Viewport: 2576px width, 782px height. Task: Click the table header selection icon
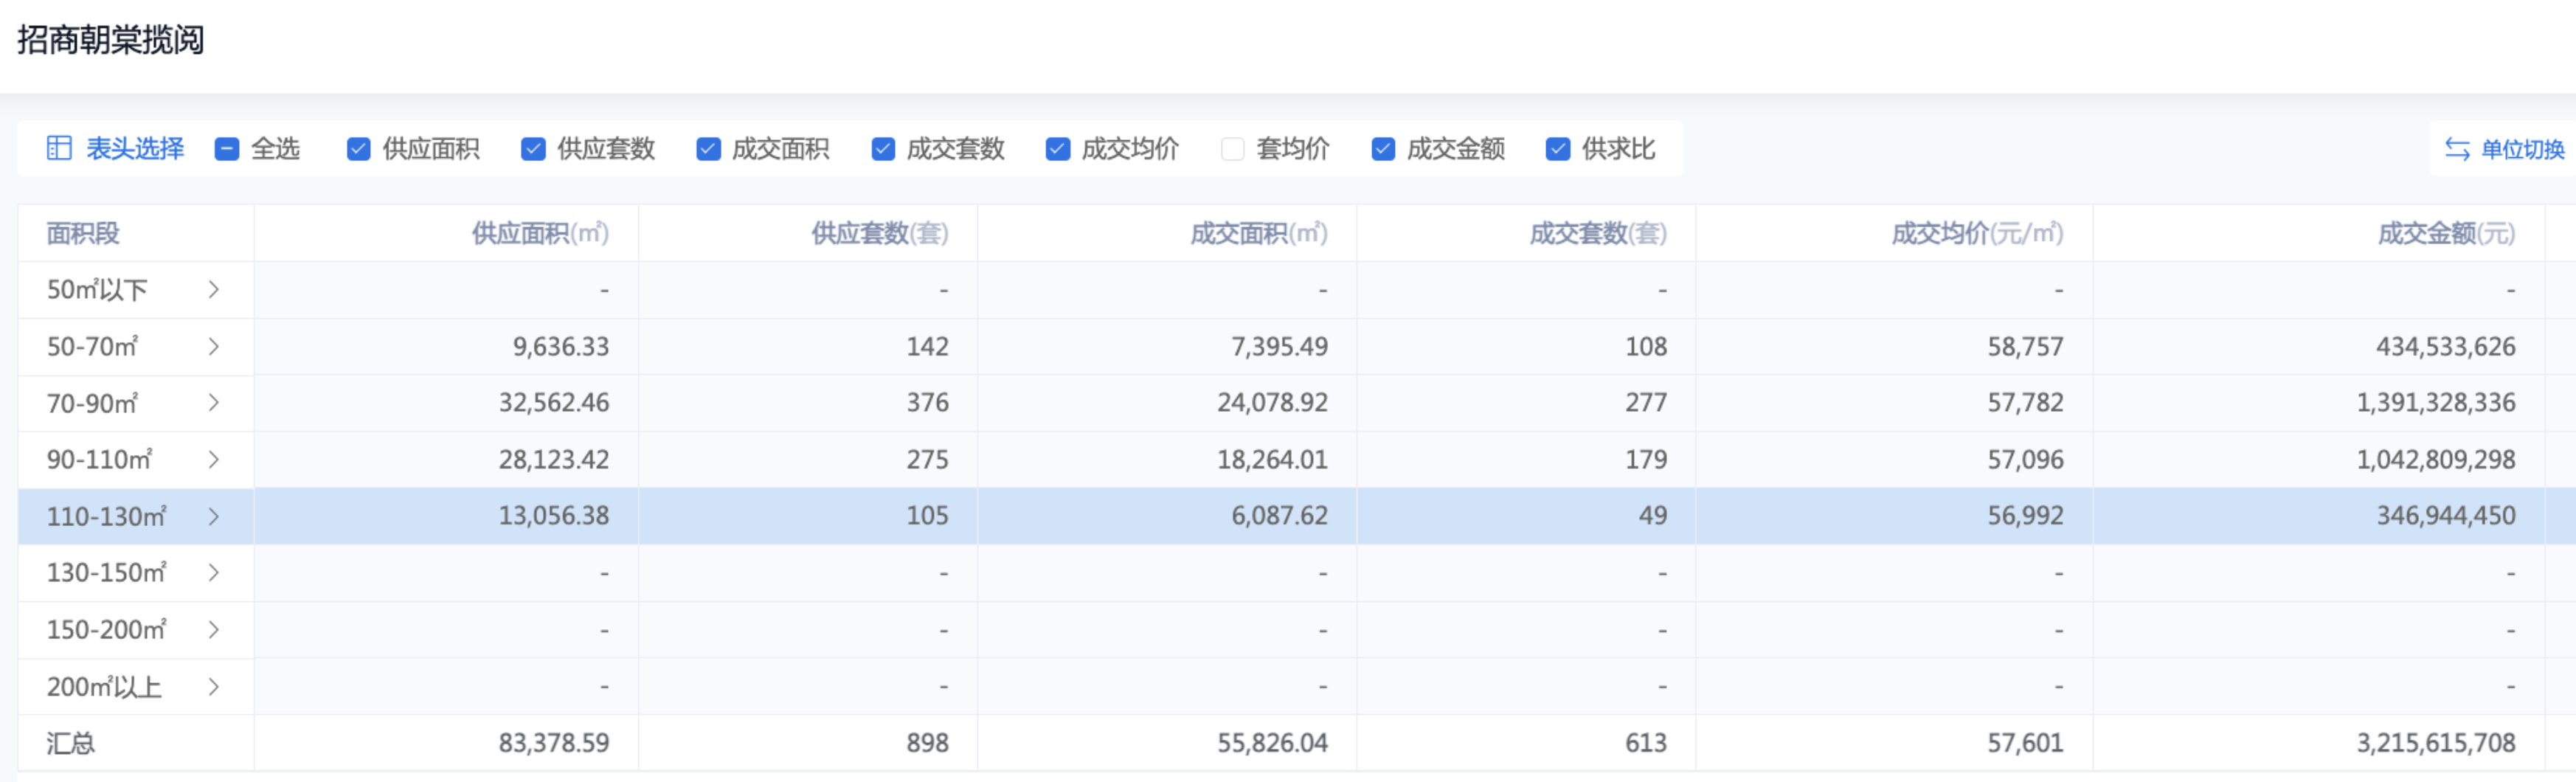tap(59, 148)
